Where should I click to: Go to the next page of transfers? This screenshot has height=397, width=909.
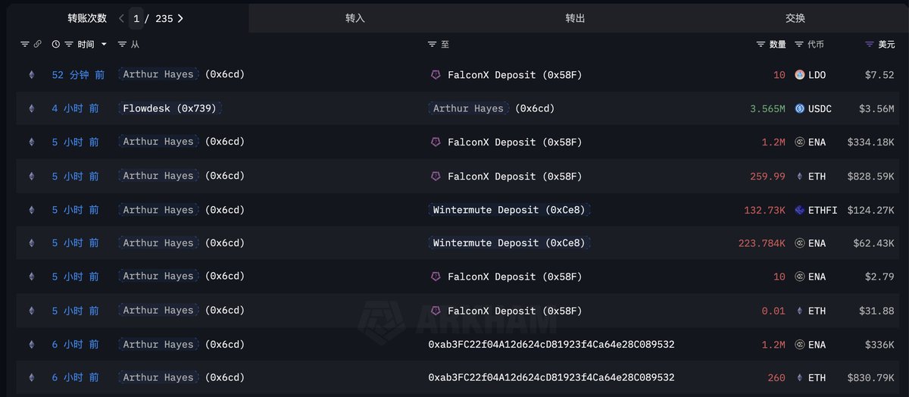coord(180,18)
